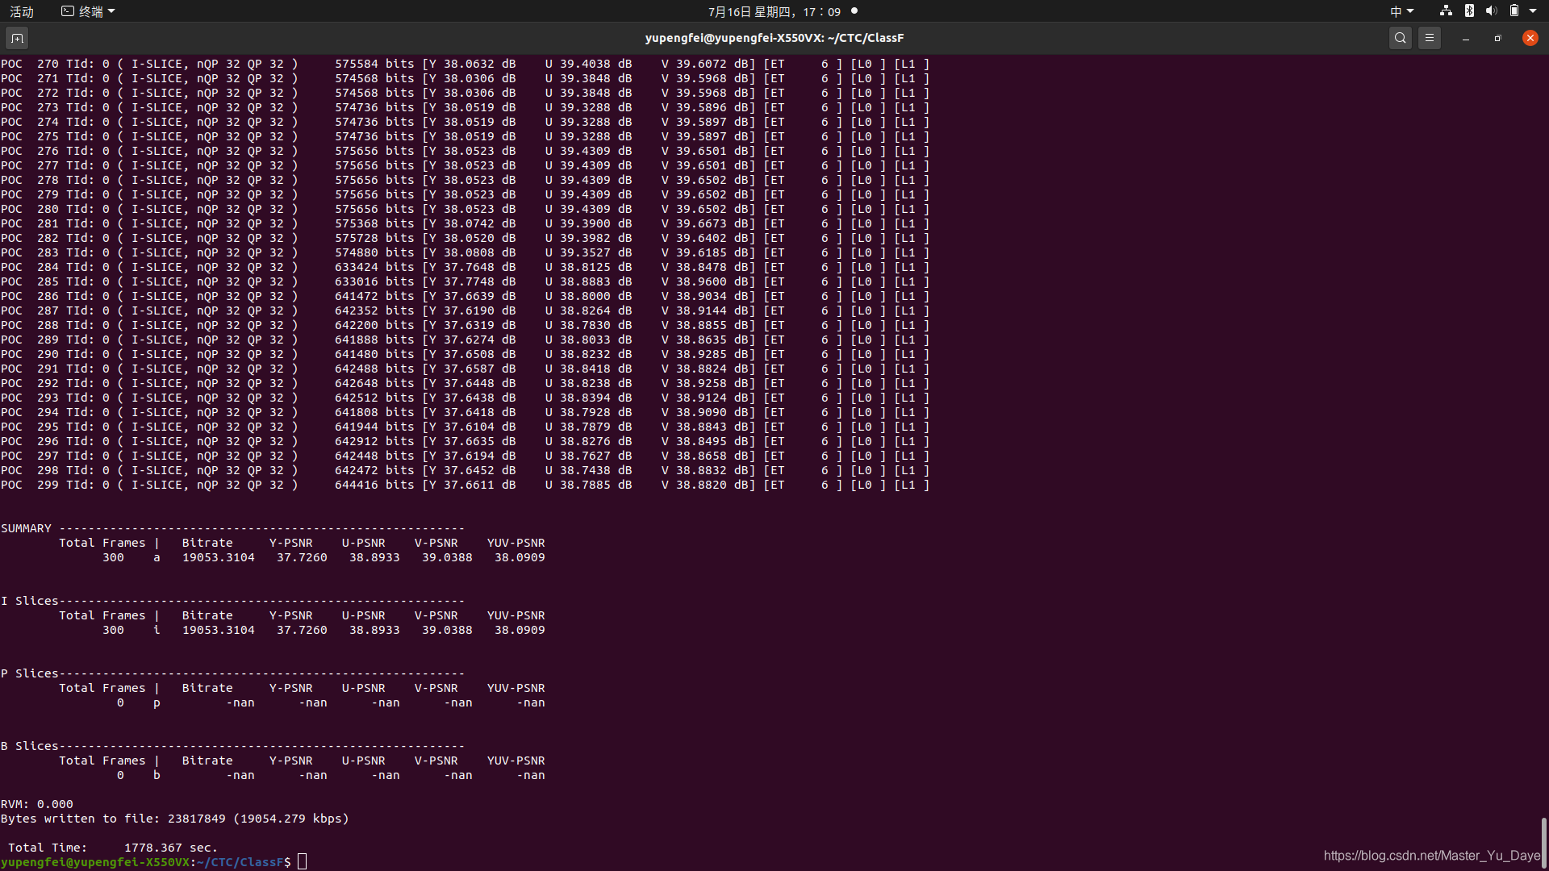The image size is (1549, 871).
Task: Click the 19053.3104 bitrate in SUMMARY
Action: coord(218,557)
